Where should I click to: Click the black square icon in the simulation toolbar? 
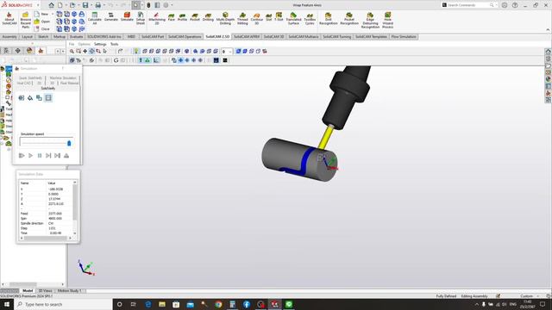coord(225,60)
